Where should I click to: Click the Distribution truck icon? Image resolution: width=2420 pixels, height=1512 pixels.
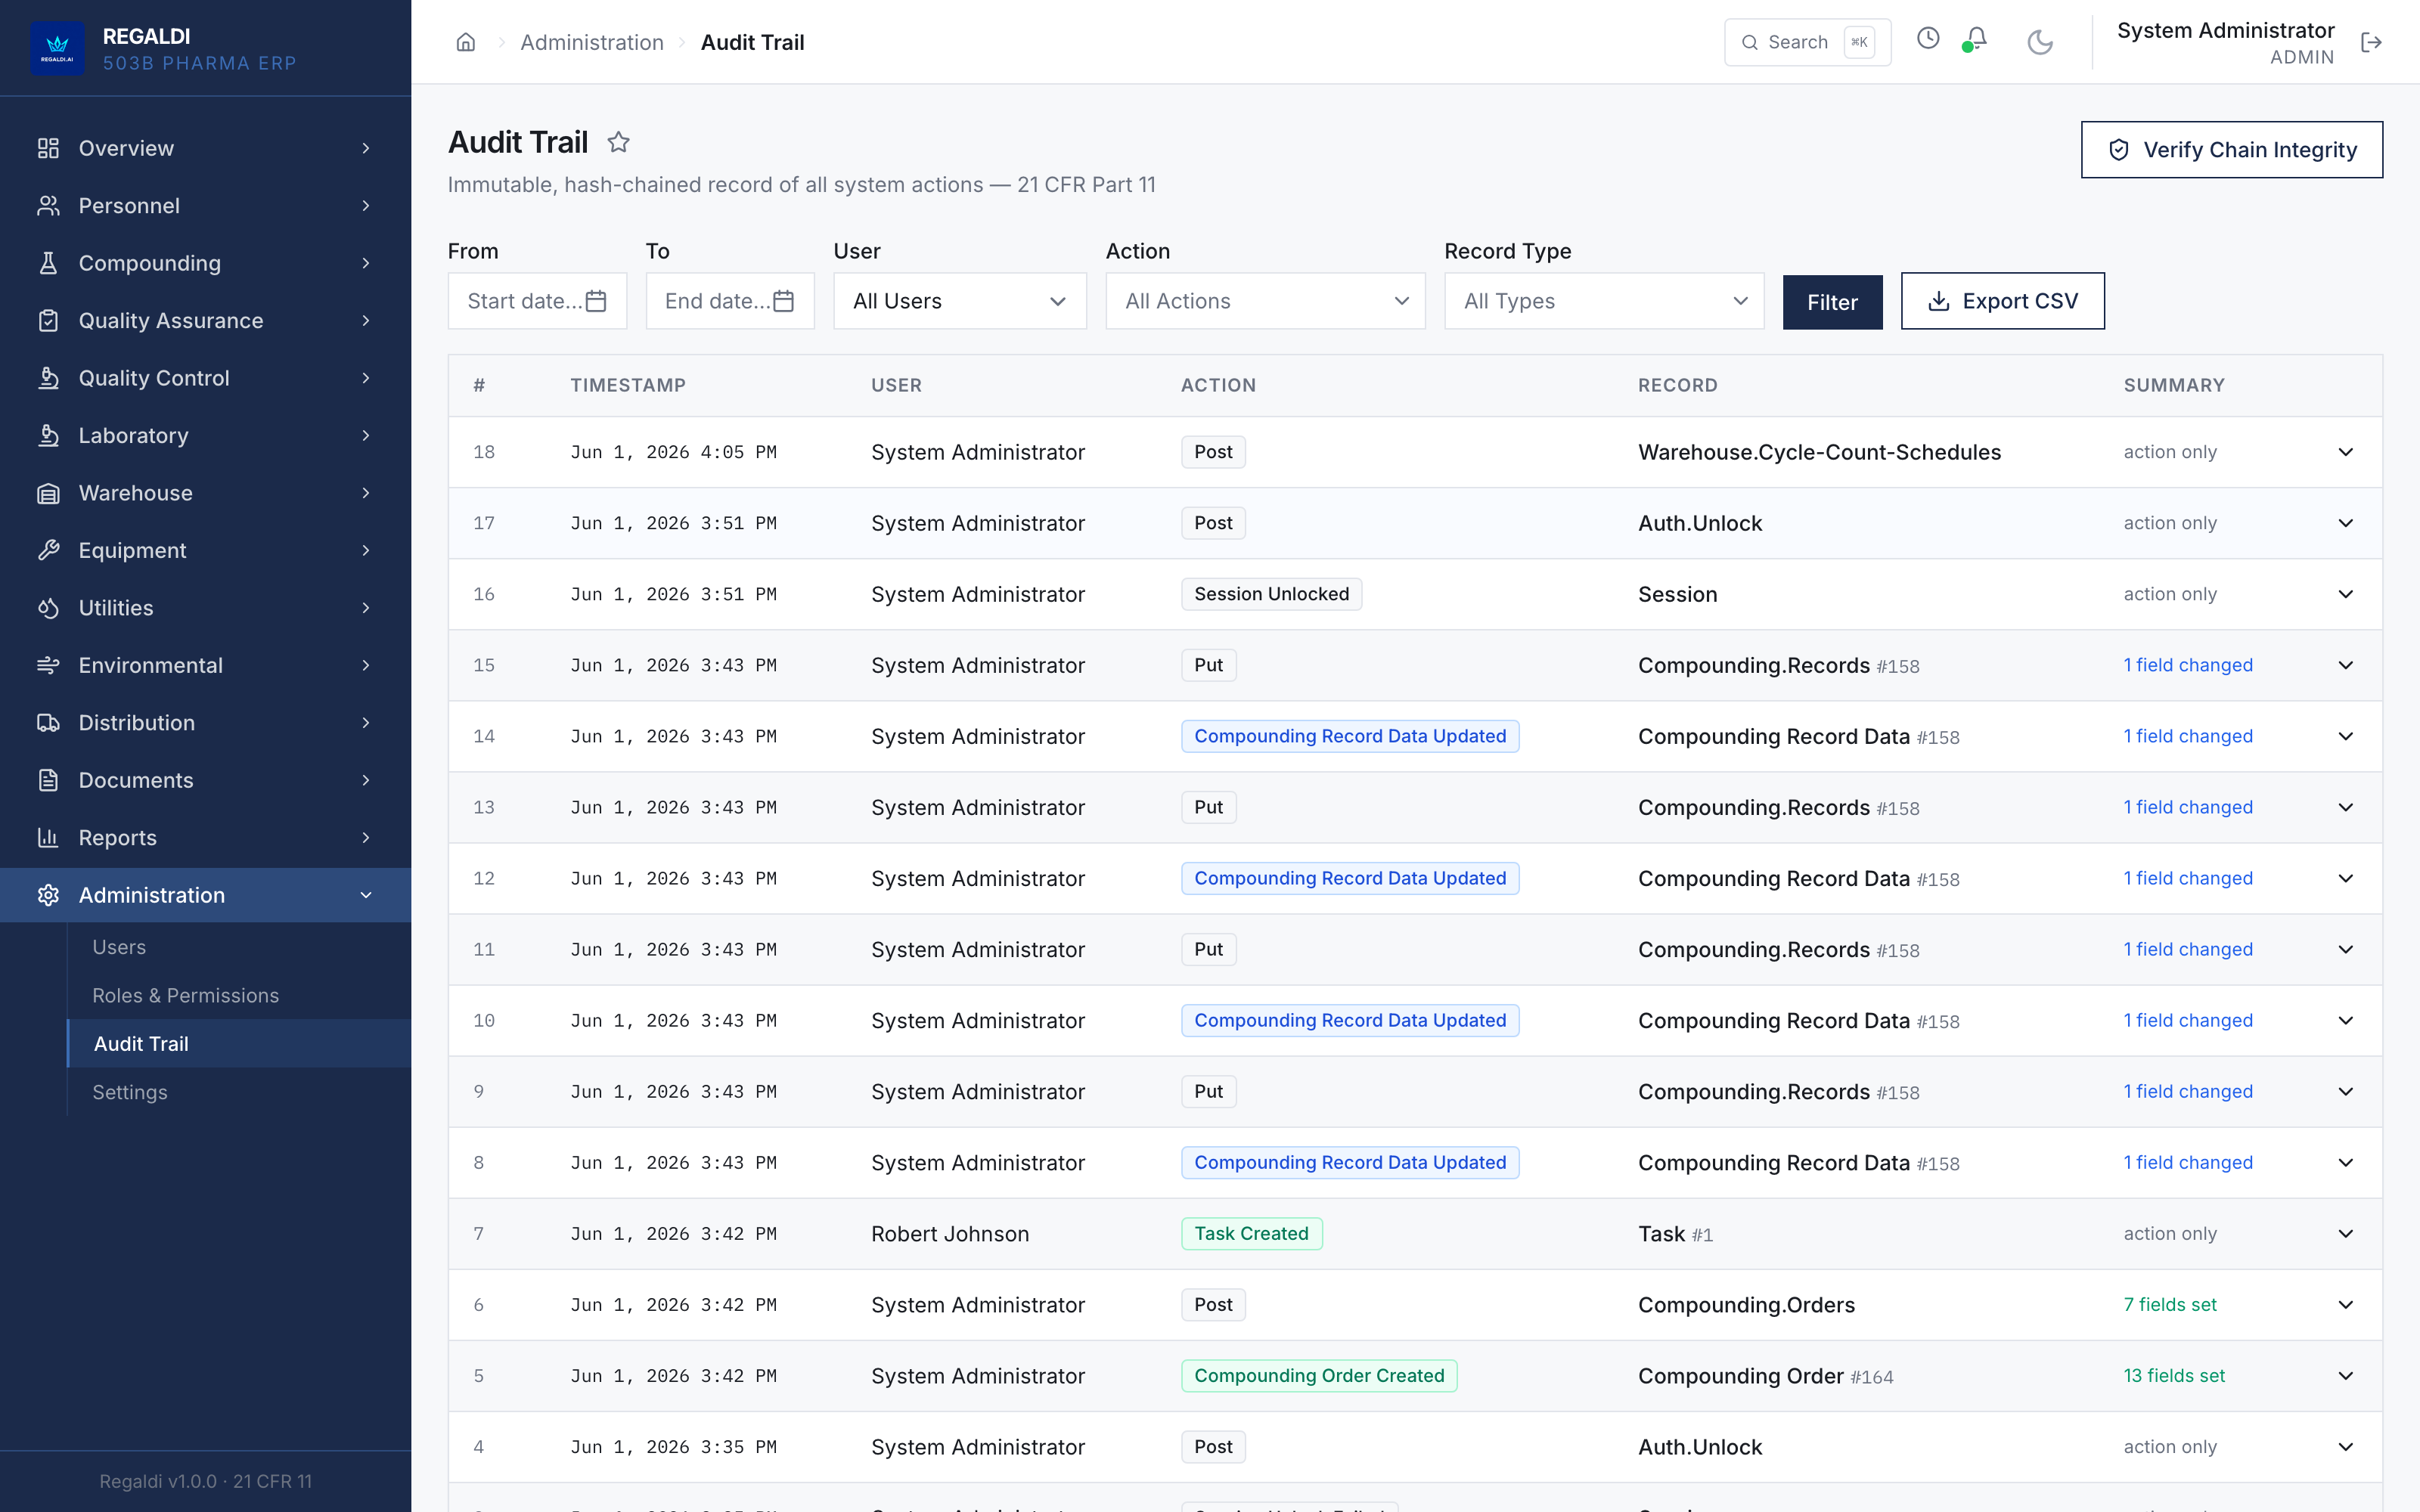[x=48, y=723]
